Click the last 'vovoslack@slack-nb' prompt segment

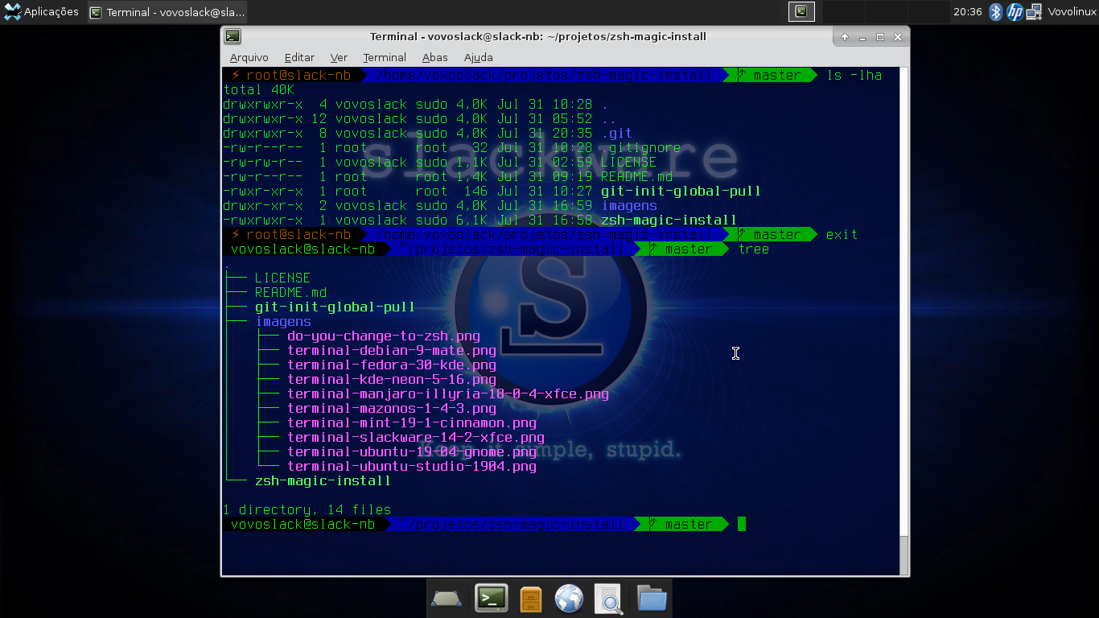303,525
